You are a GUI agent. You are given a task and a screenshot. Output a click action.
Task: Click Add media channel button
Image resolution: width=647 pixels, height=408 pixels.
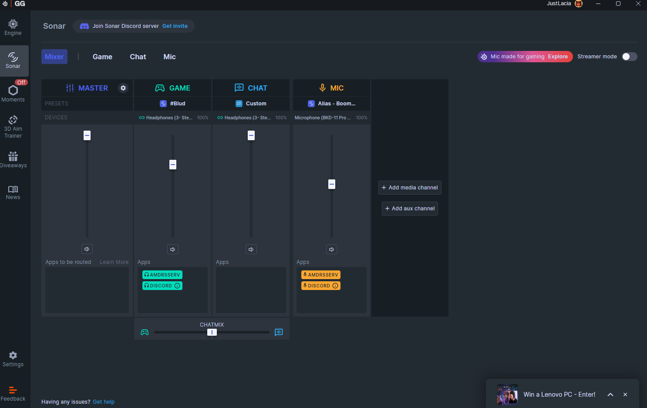(x=410, y=188)
